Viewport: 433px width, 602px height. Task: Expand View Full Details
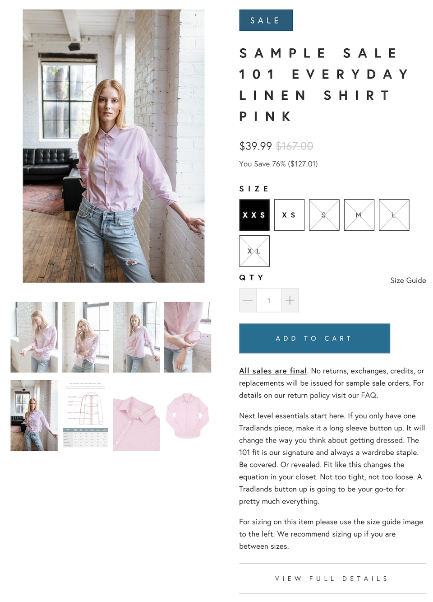(332, 579)
